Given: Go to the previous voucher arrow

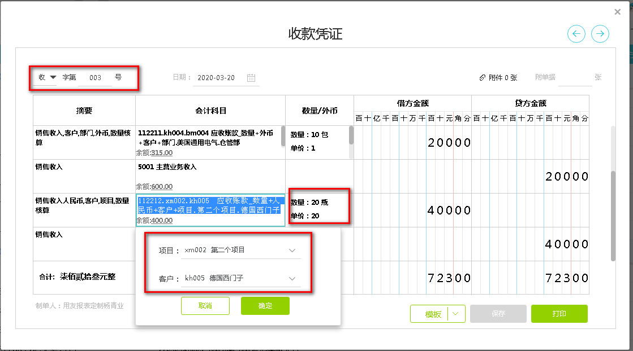Looking at the screenshot, I should [x=576, y=34].
